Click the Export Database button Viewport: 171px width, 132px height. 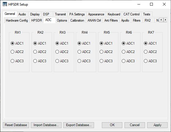pos(78,125)
